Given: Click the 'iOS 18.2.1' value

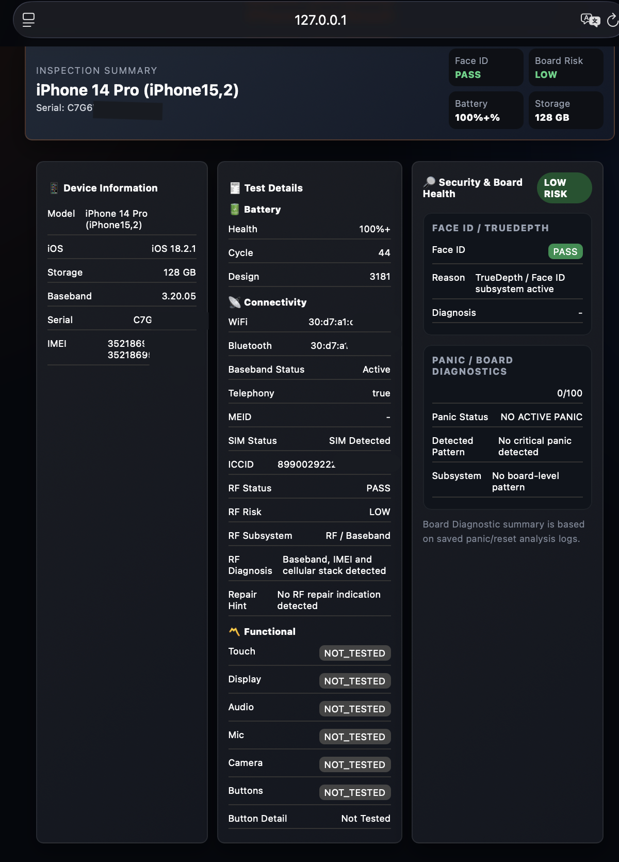Looking at the screenshot, I should [x=174, y=248].
